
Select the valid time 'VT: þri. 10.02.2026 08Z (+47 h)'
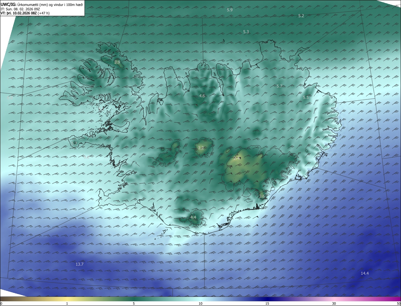[25, 13]
